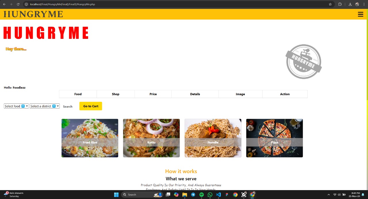This screenshot has width=368, height=199.
Task: Open WhatsApp from the taskbar
Action: click(210, 195)
